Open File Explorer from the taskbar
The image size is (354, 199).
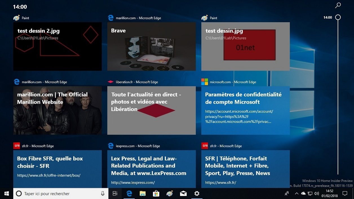click(x=143, y=193)
